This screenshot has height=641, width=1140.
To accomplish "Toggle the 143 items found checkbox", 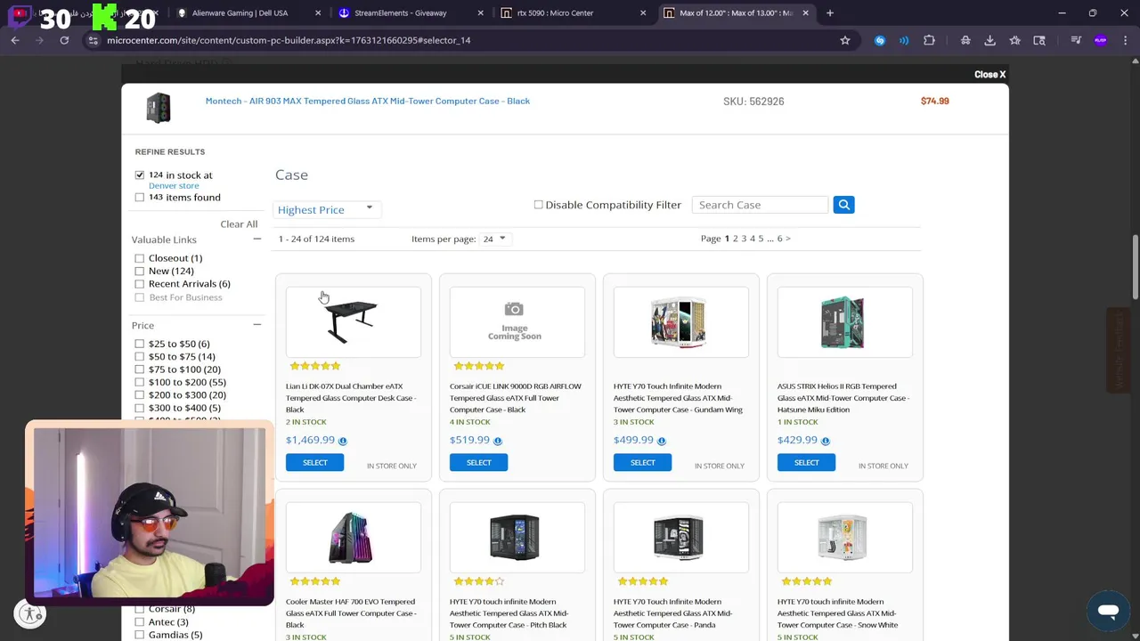I will [139, 198].
